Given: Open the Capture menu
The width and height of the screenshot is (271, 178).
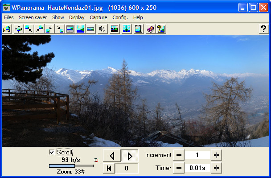Looking at the screenshot, I should 99,17.
